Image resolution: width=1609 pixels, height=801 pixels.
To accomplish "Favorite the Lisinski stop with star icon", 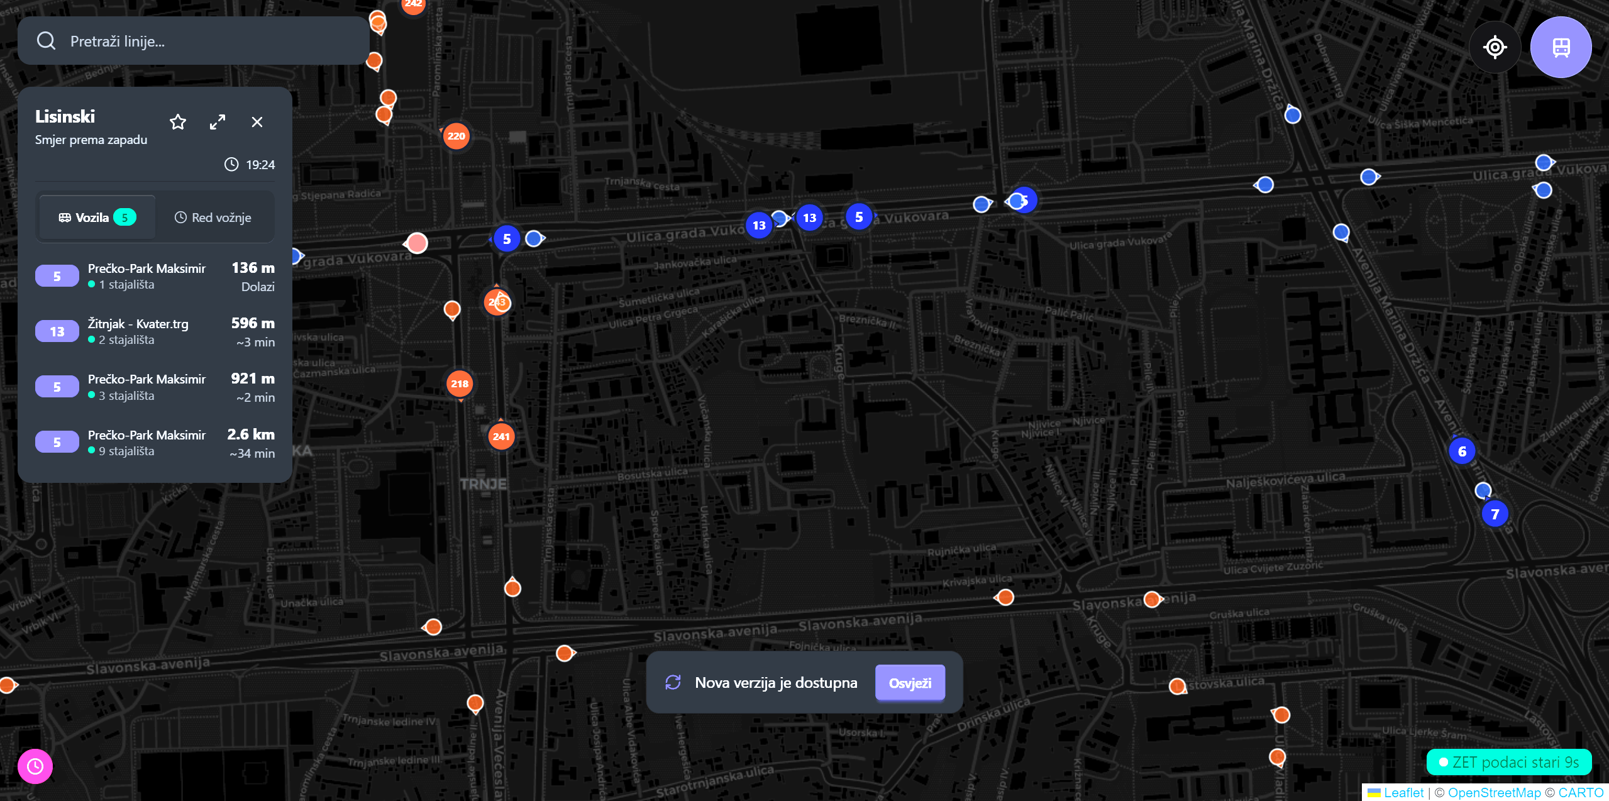I will pyautogui.click(x=178, y=122).
